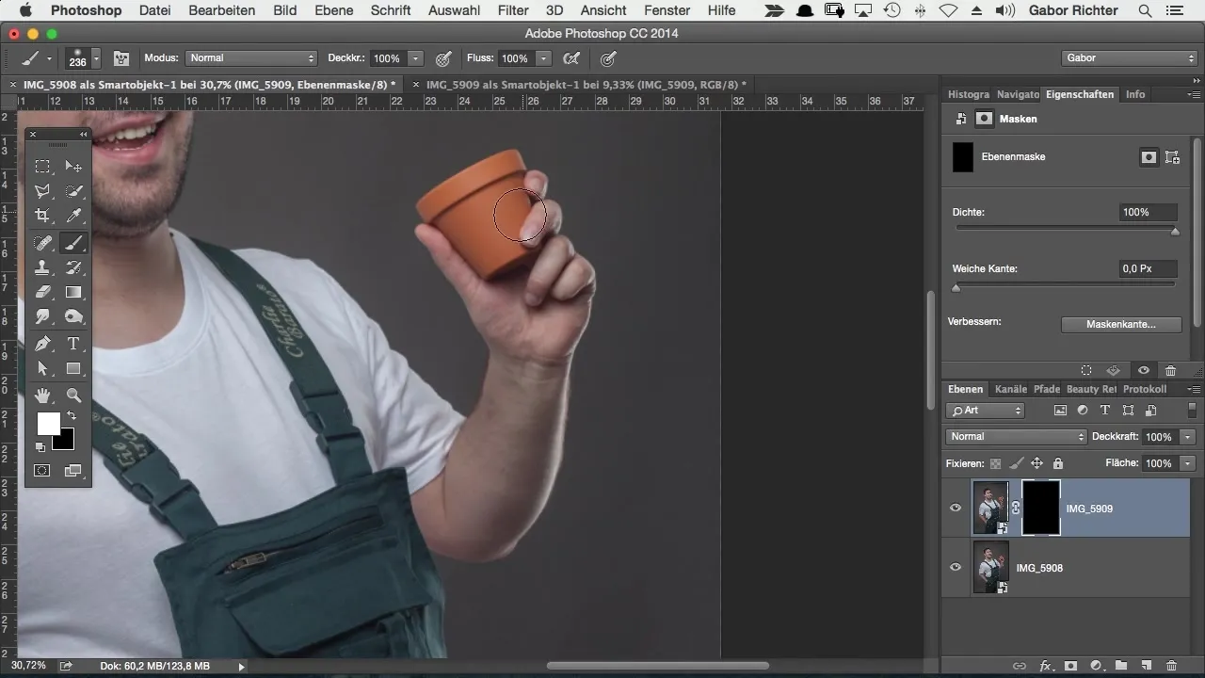Change screen mode from toolbox
The width and height of the screenshot is (1205, 678).
73,470
